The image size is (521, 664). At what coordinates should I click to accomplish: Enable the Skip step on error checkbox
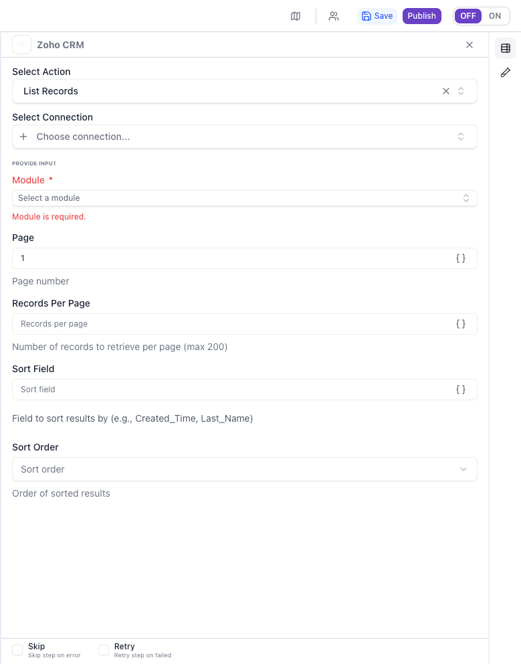pos(17,649)
